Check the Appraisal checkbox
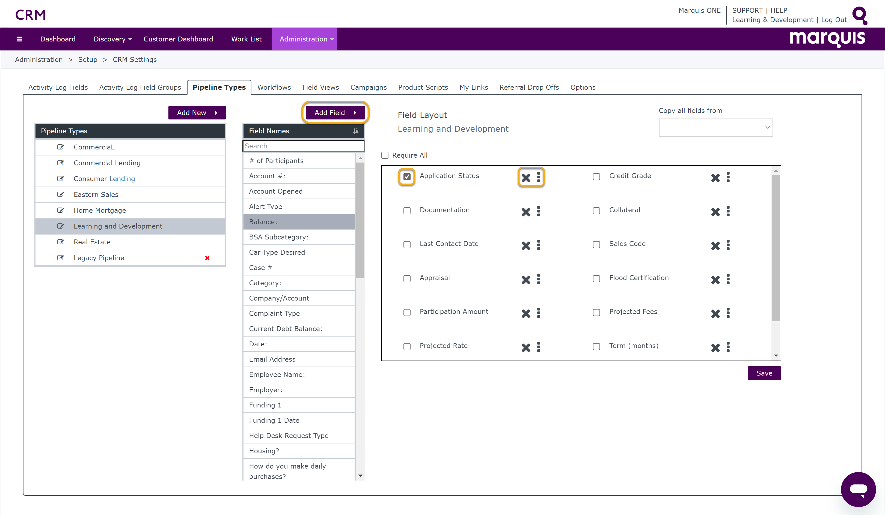The width and height of the screenshot is (885, 516). point(407,278)
